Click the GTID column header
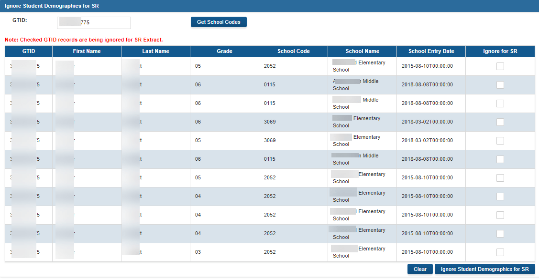Screen dimensions: 539x280 [29, 51]
